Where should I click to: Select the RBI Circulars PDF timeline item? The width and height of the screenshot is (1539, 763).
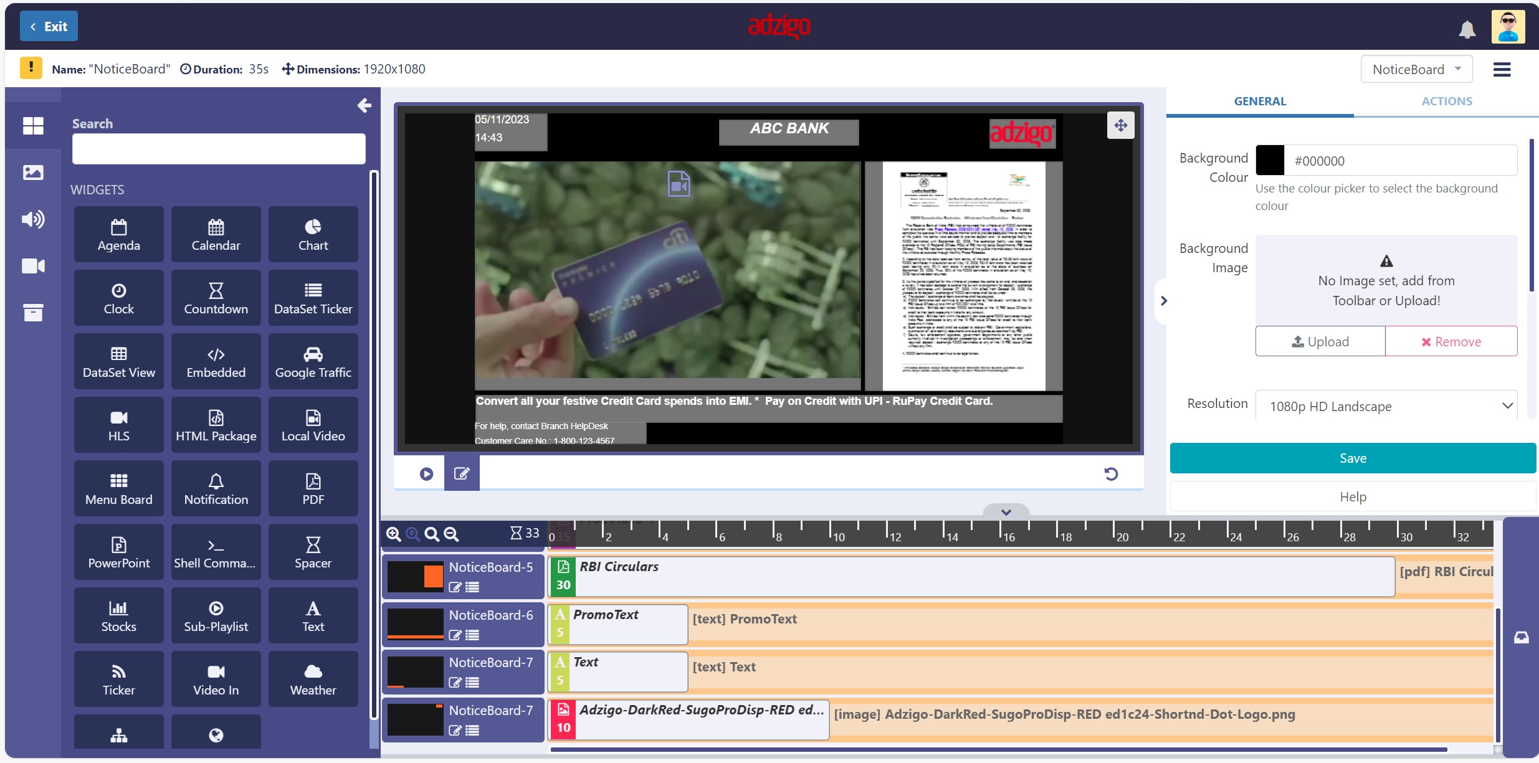point(972,576)
